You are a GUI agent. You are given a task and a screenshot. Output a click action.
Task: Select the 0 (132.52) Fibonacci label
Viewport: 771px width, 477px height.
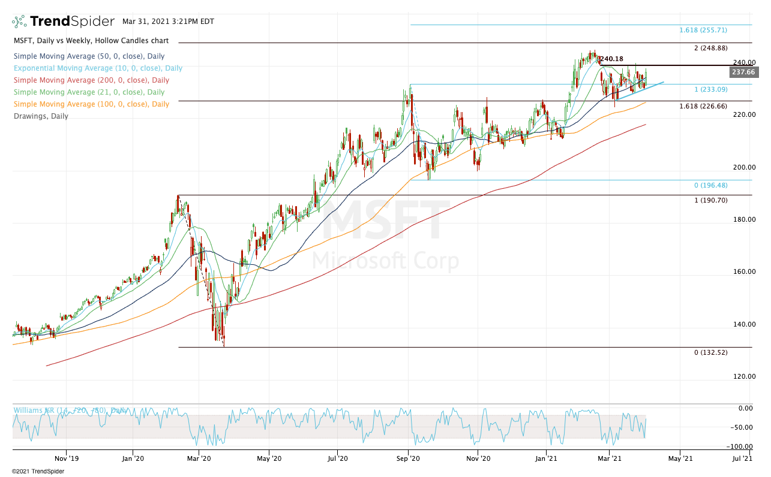click(710, 352)
